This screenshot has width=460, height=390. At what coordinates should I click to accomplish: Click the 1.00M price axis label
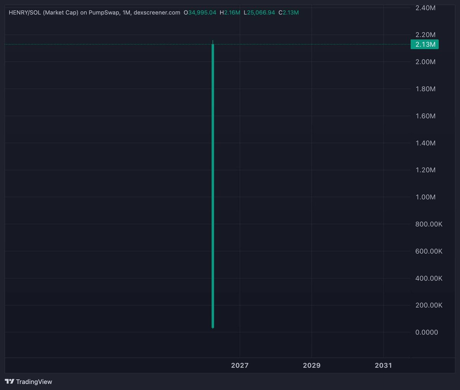click(x=426, y=197)
